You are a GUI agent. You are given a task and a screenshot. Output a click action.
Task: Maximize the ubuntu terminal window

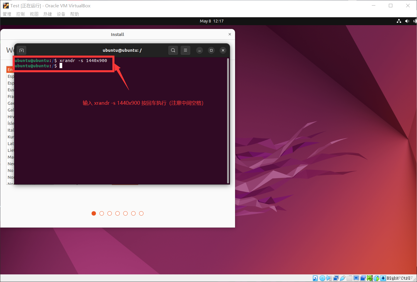(x=211, y=50)
